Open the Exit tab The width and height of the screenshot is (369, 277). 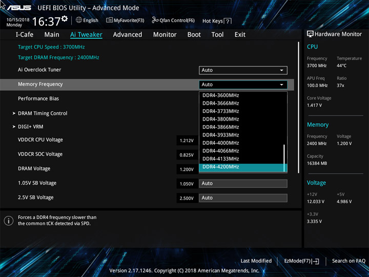pos(240,34)
